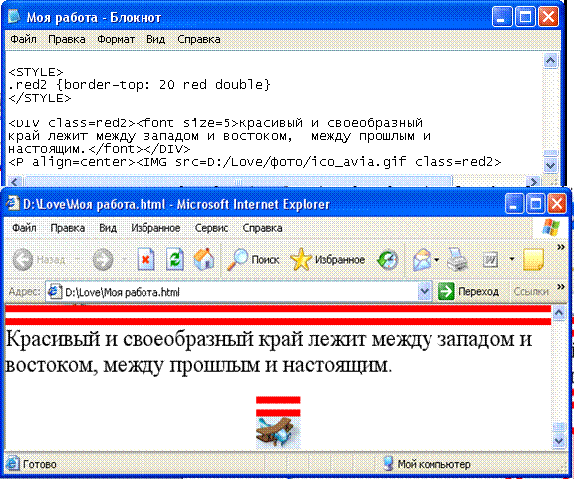The image size is (574, 479).
Task: Click the Переход go button
Action: click(468, 291)
